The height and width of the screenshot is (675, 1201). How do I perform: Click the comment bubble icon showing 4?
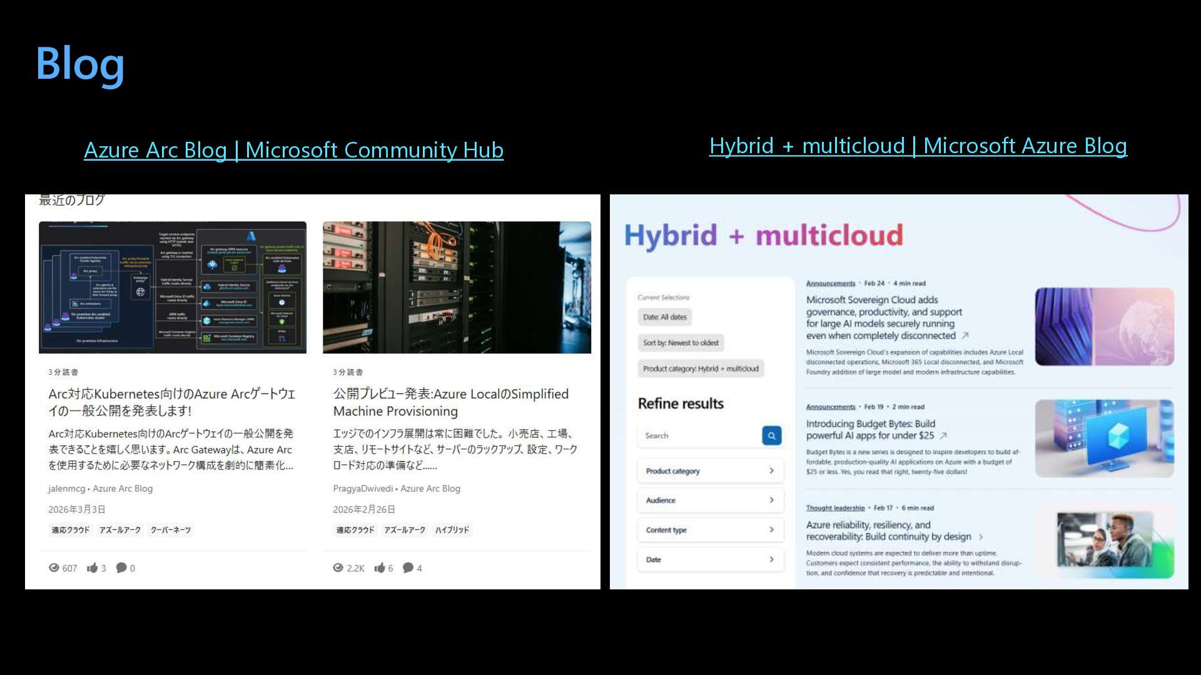tap(408, 567)
